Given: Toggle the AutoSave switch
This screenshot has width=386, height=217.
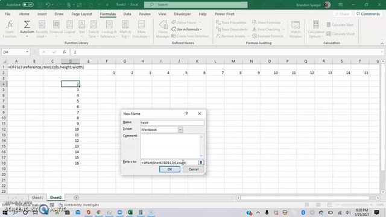Looking at the screenshot, I should [x=28, y=5].
